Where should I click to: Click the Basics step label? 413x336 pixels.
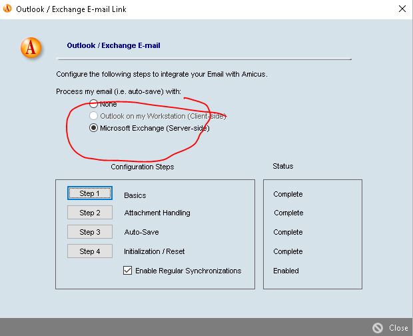(x=135, y=195)
